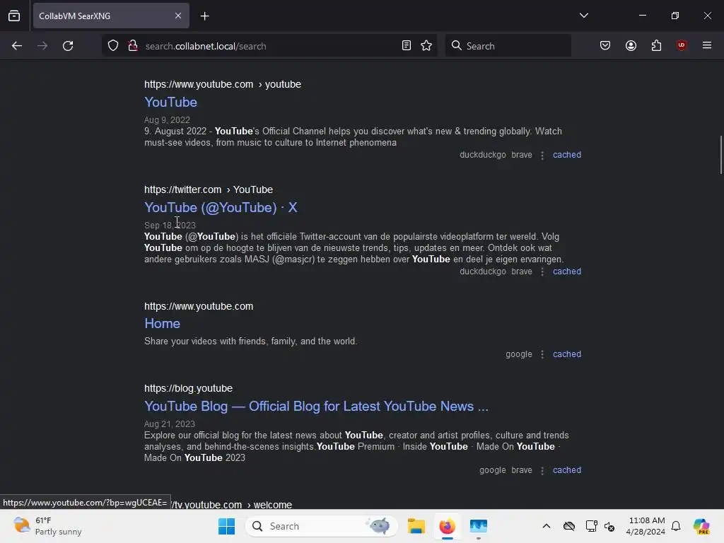Open network display tray icon

pyautogui.click(x=591, y=526)
